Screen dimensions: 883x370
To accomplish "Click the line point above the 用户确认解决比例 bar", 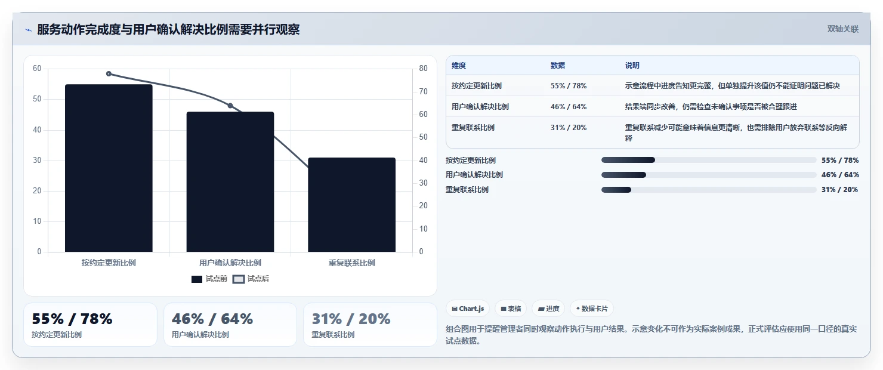I will click(230, 106).
